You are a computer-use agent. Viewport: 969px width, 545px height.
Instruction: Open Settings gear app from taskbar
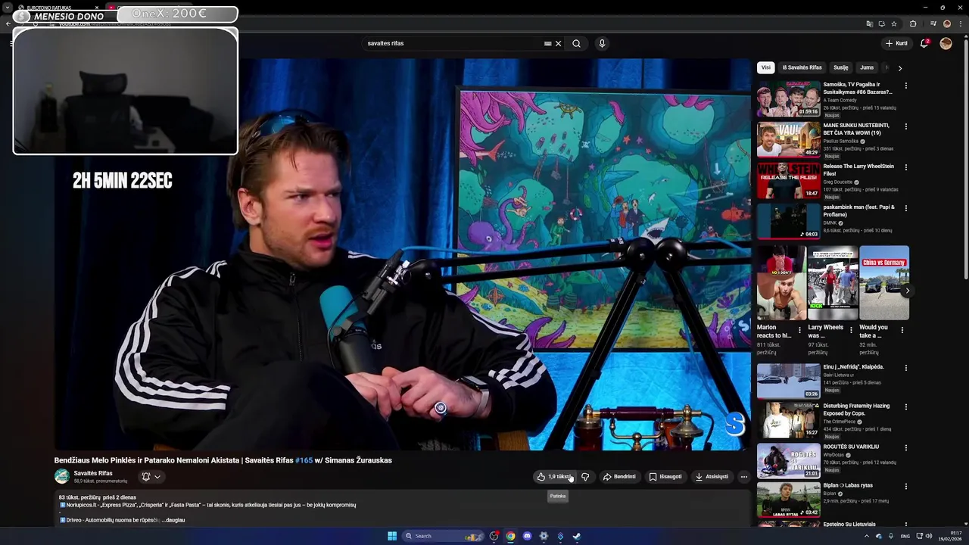point(544,536)
